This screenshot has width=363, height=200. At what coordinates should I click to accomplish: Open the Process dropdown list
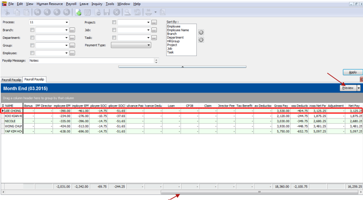click(67, 22)
